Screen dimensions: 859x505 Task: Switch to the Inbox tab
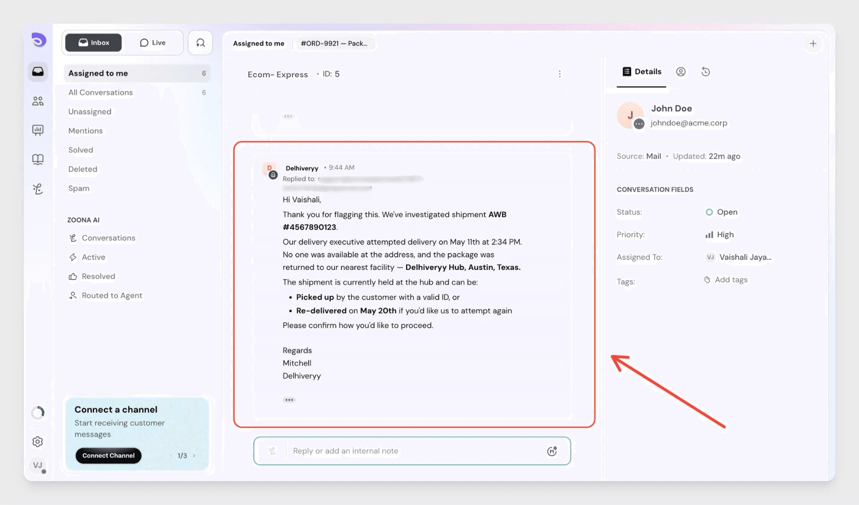[94, 43]
